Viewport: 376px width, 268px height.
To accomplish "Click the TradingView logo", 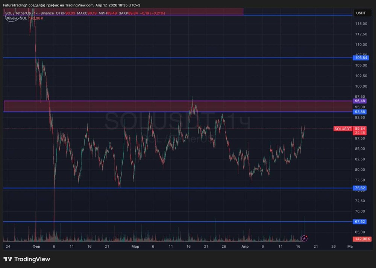I will (x=27, y=259).
